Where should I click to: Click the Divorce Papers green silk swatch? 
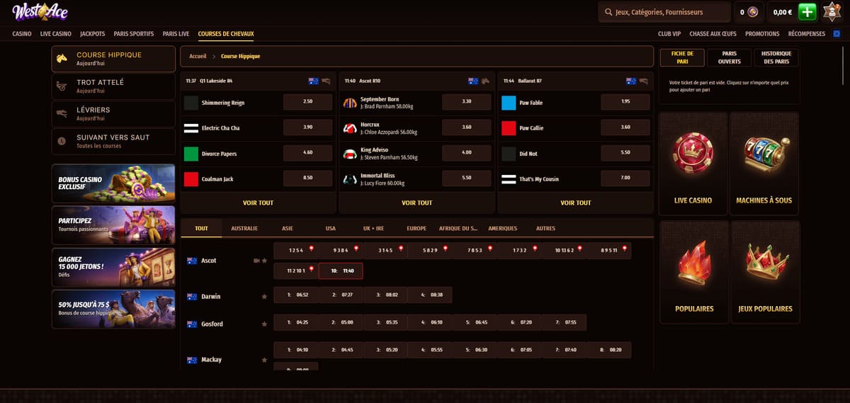click(191, 154)
